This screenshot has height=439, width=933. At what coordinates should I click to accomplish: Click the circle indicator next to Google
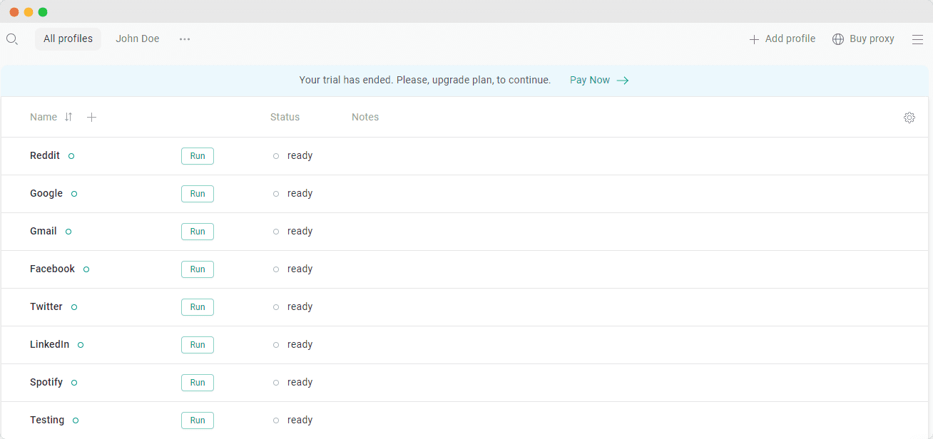[x=74, y=194]
